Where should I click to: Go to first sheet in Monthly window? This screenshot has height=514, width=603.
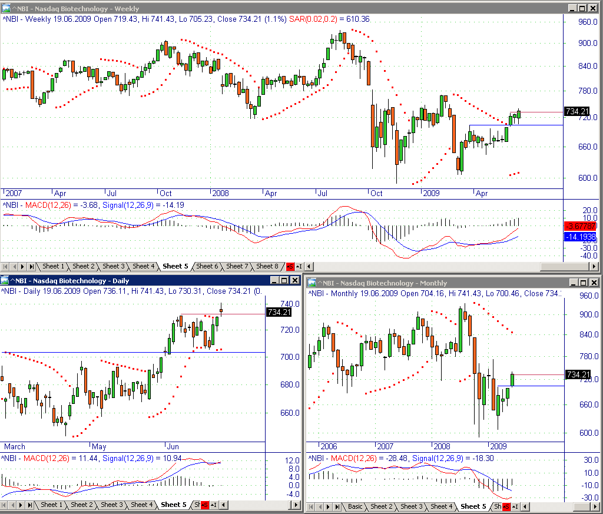tap(311, 507)
